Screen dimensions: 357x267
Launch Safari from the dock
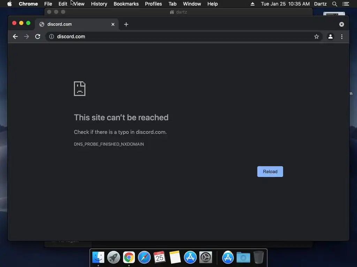coord(144,257)
